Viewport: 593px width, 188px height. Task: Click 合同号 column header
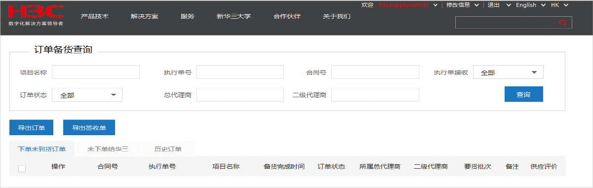pos(108,166)
